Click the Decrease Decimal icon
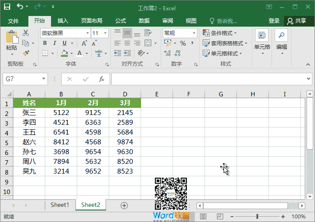315x222 pixels. pos(177,53)
